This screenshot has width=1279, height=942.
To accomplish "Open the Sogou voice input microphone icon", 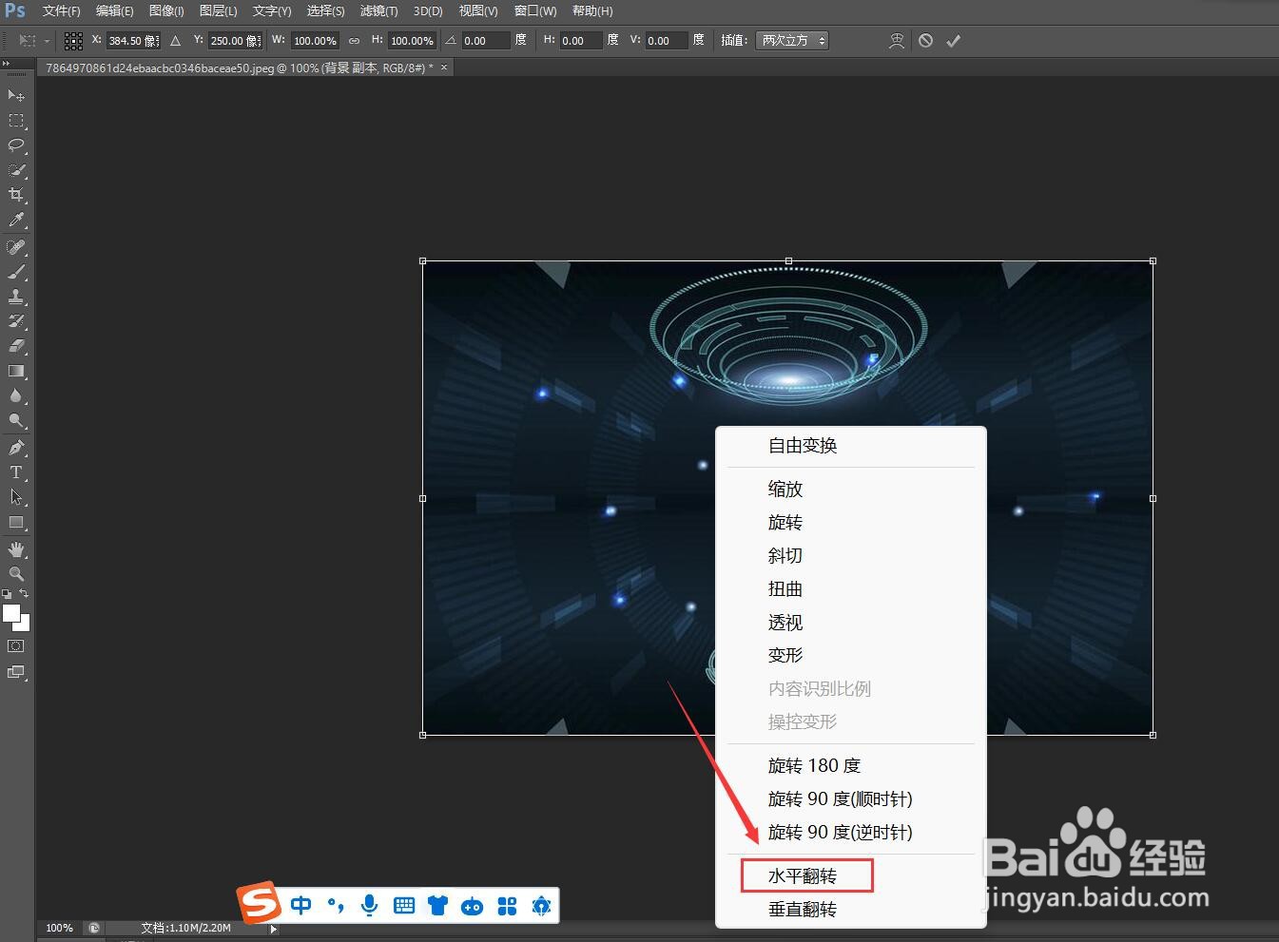I will tap(369, 905).
